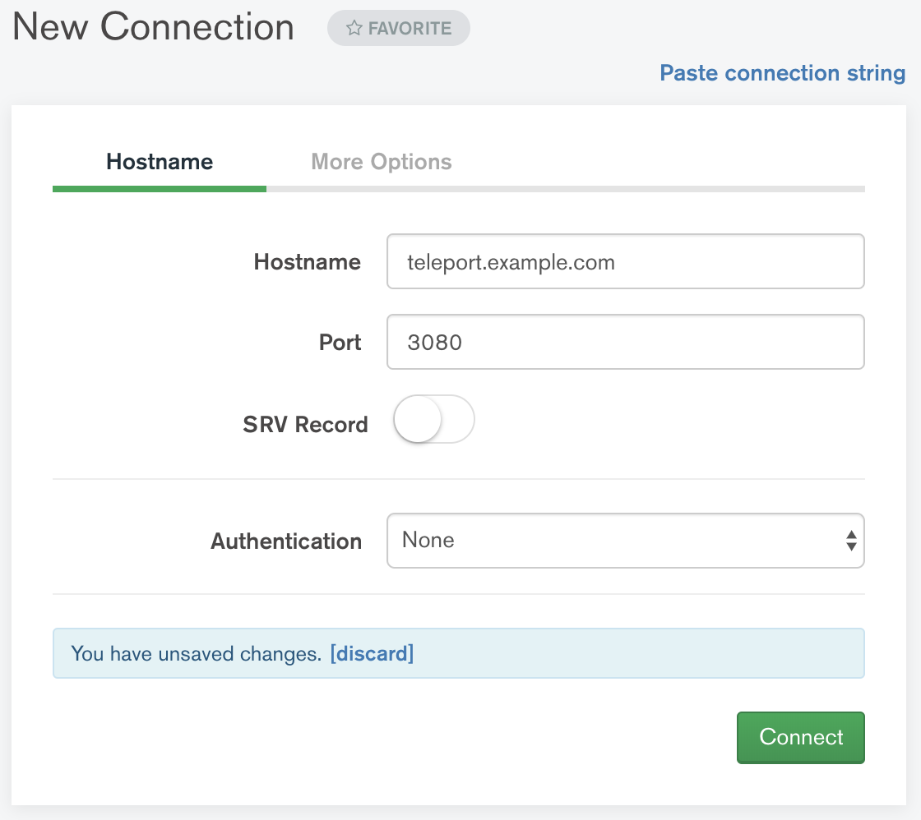The height and width of the screenshot is (820, 921).
Task: Open the Authentication dropdown
Action: [625, 541]
